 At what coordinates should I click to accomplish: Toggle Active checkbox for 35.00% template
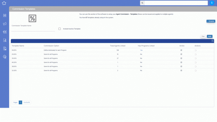(x=181, y=58)
